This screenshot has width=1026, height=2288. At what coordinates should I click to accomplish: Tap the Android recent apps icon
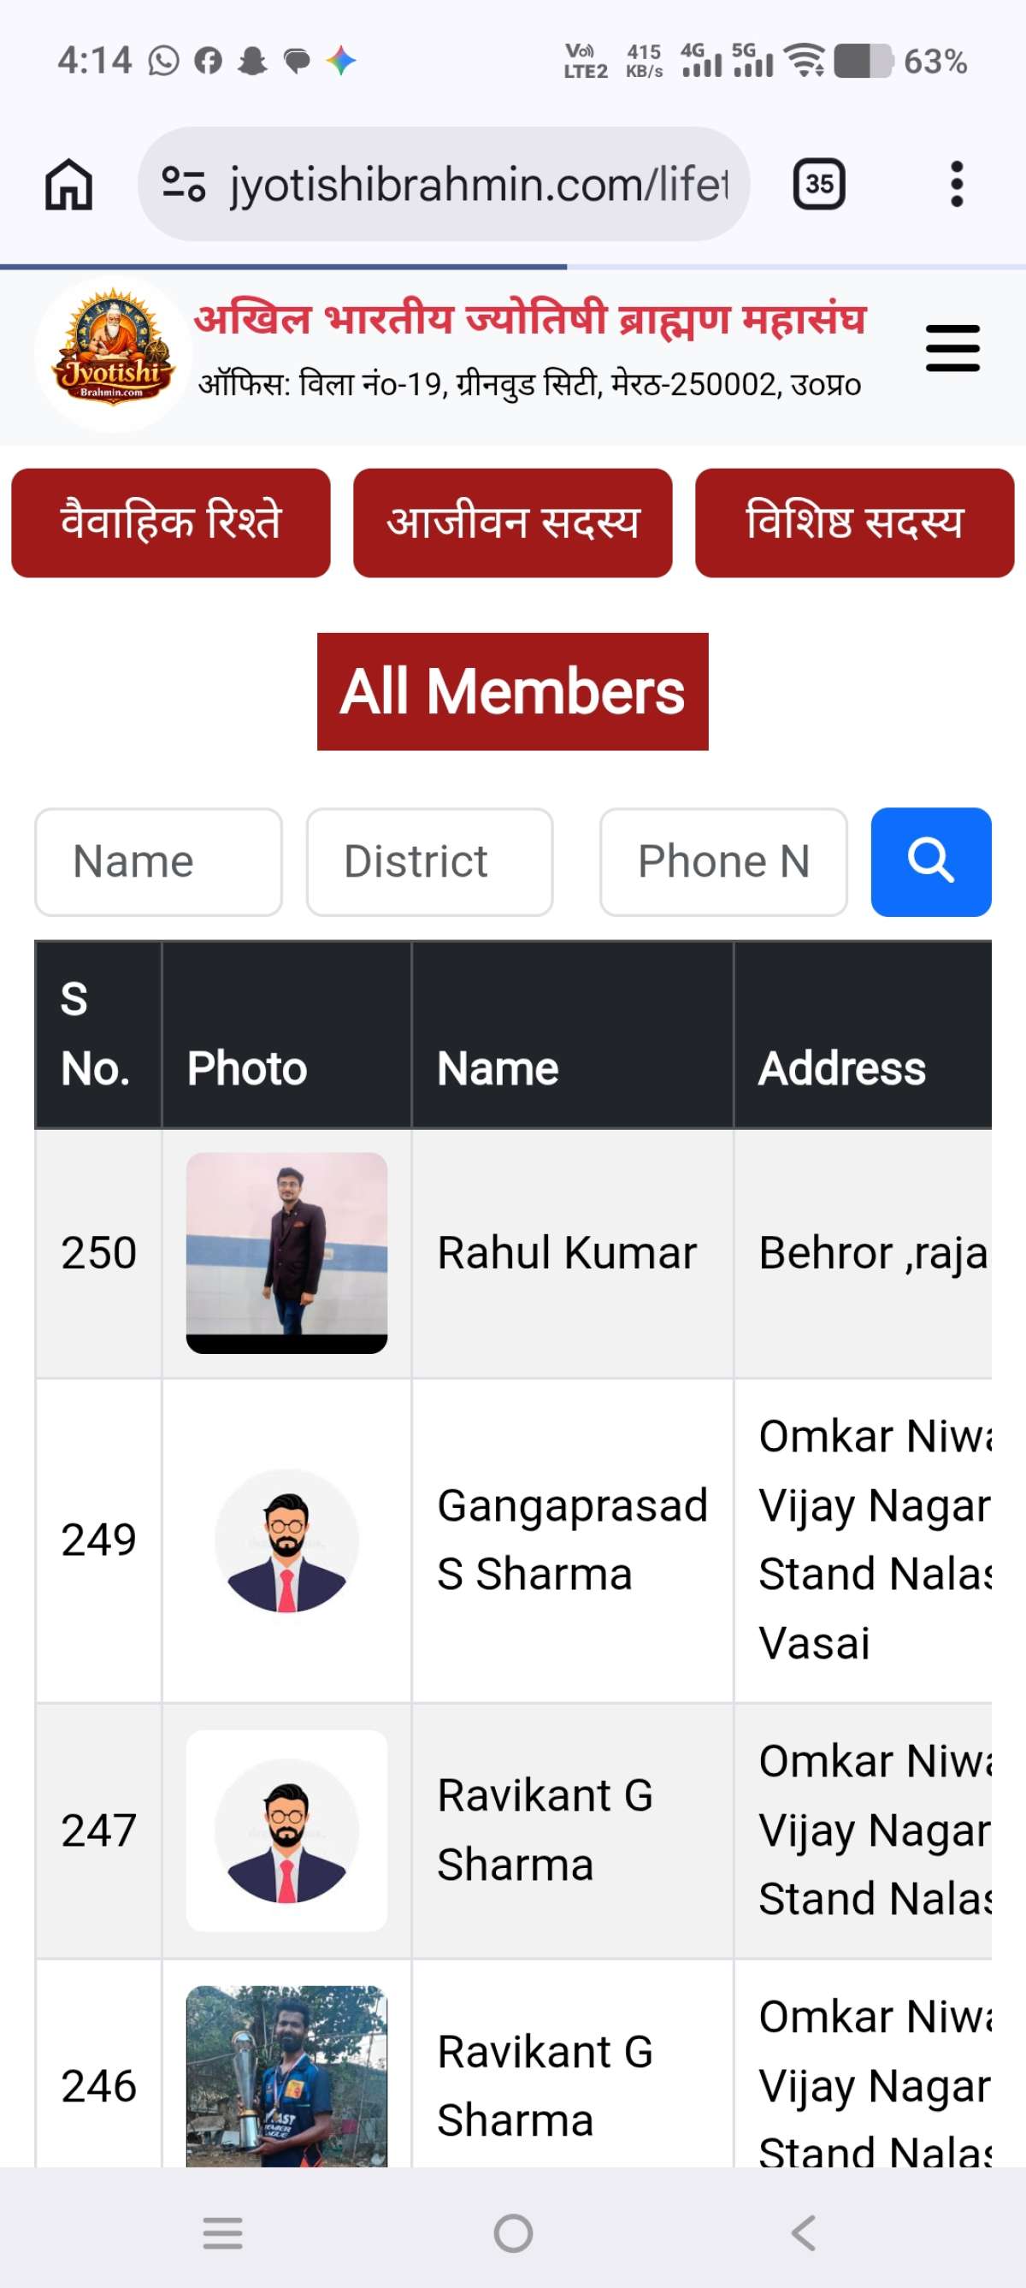click(223, 2232)
